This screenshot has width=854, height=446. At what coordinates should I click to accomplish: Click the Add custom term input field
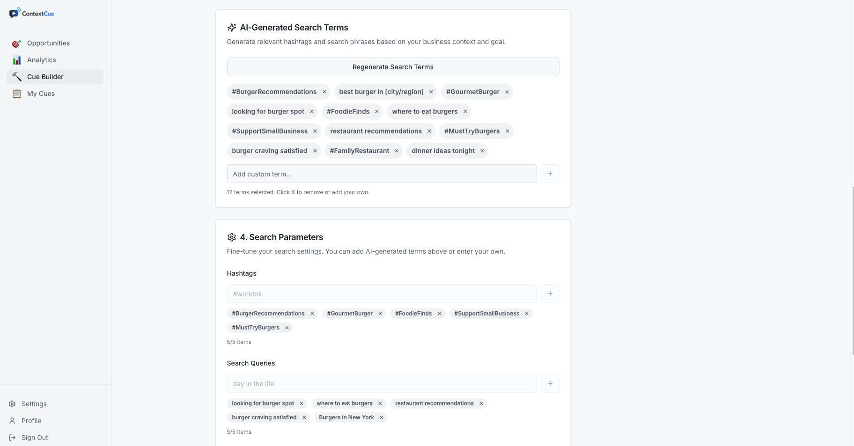tap(382, 174)
